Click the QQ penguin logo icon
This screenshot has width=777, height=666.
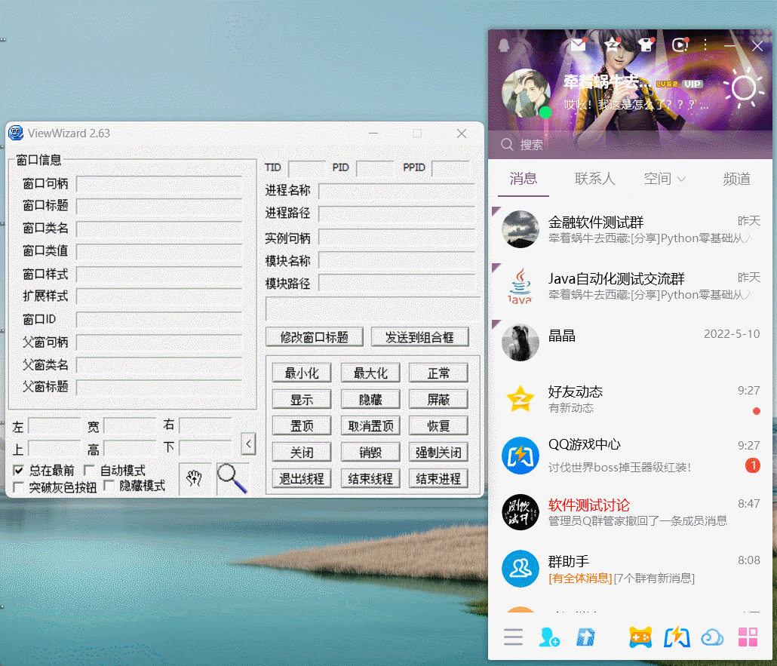point(504,45)
